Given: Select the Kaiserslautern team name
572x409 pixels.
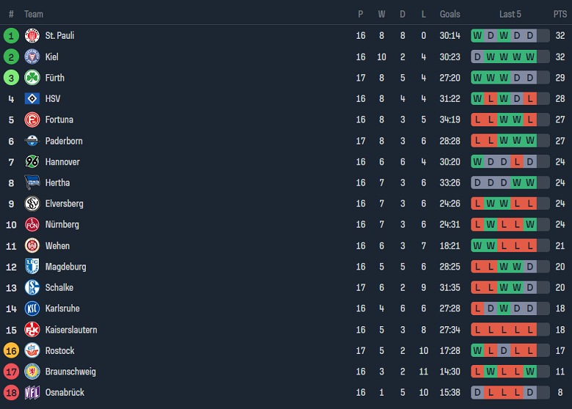Looking at the screenshot, I should click(x=71, y=330).
